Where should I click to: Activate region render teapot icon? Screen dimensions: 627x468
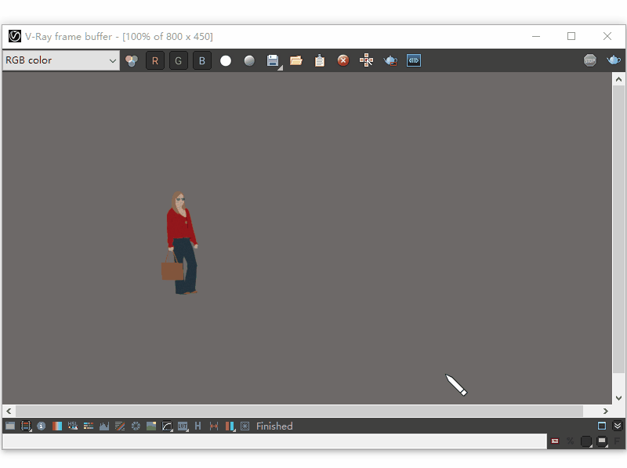tap(390, 61)
